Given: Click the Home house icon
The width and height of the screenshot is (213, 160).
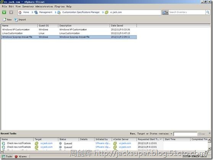Looking at the screenshot, I should click(x=20, y=13).
